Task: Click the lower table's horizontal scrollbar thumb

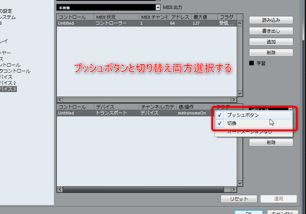Action: (x=143, y=189)
